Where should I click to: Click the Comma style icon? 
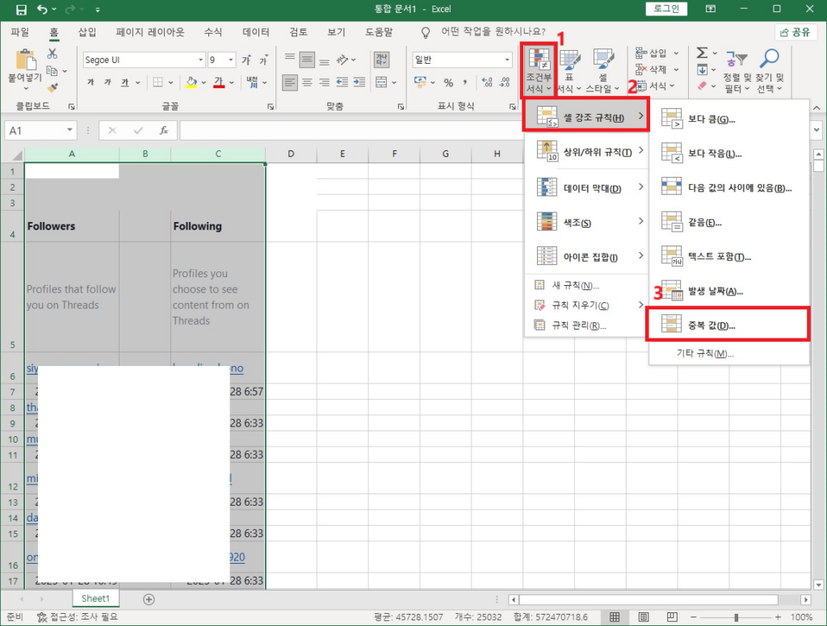[465, 83]
